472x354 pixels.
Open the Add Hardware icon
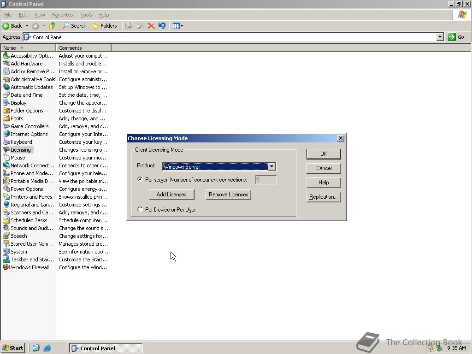6,64
